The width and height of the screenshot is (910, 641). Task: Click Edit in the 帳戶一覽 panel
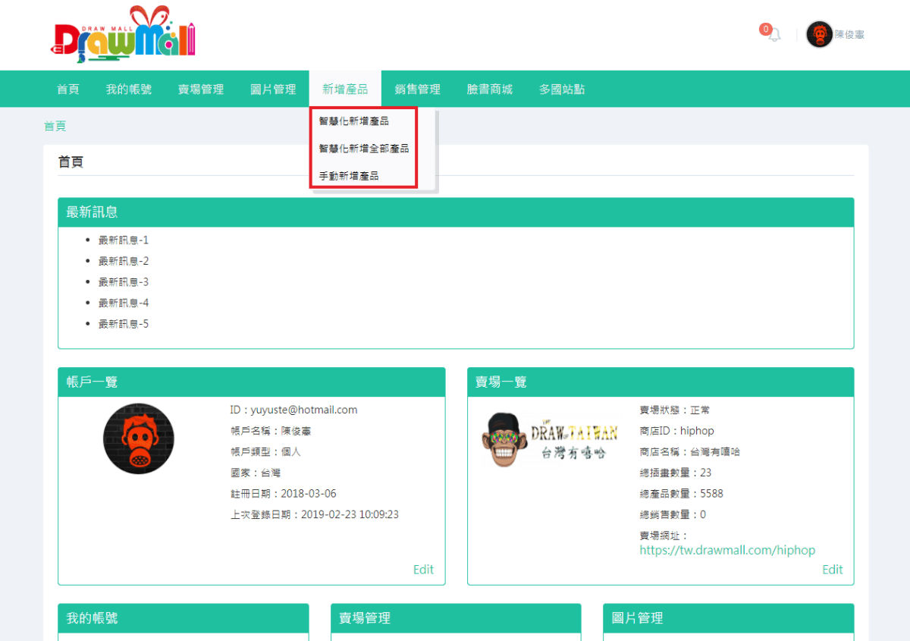coord(423,569)
